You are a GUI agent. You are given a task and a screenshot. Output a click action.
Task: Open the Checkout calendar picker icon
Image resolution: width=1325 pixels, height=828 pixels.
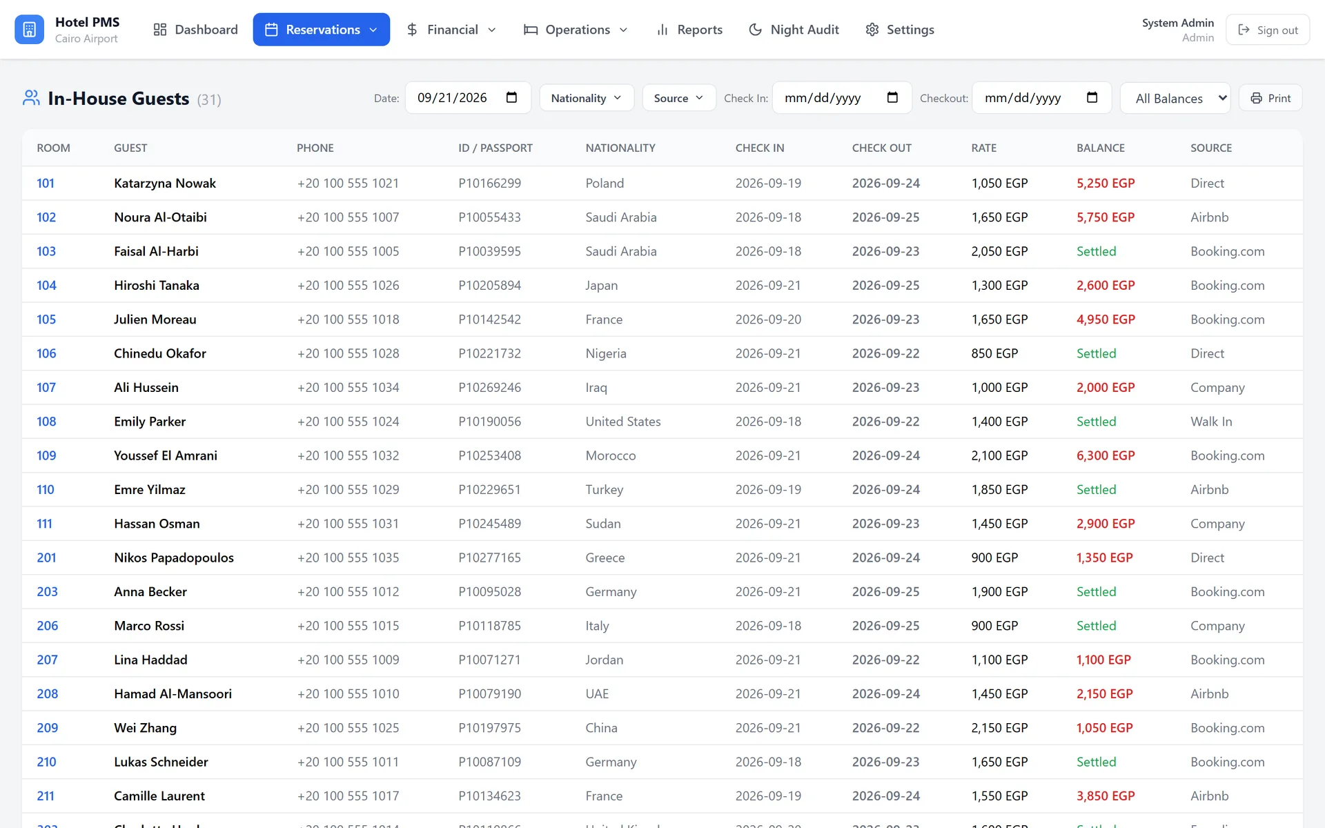pyautogui.click(x=1092, y=97)
